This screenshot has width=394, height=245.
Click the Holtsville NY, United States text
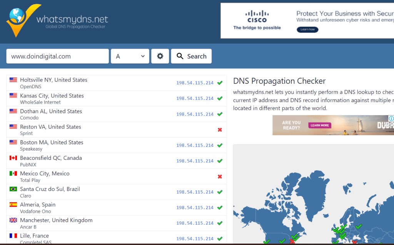click(53, 80)
